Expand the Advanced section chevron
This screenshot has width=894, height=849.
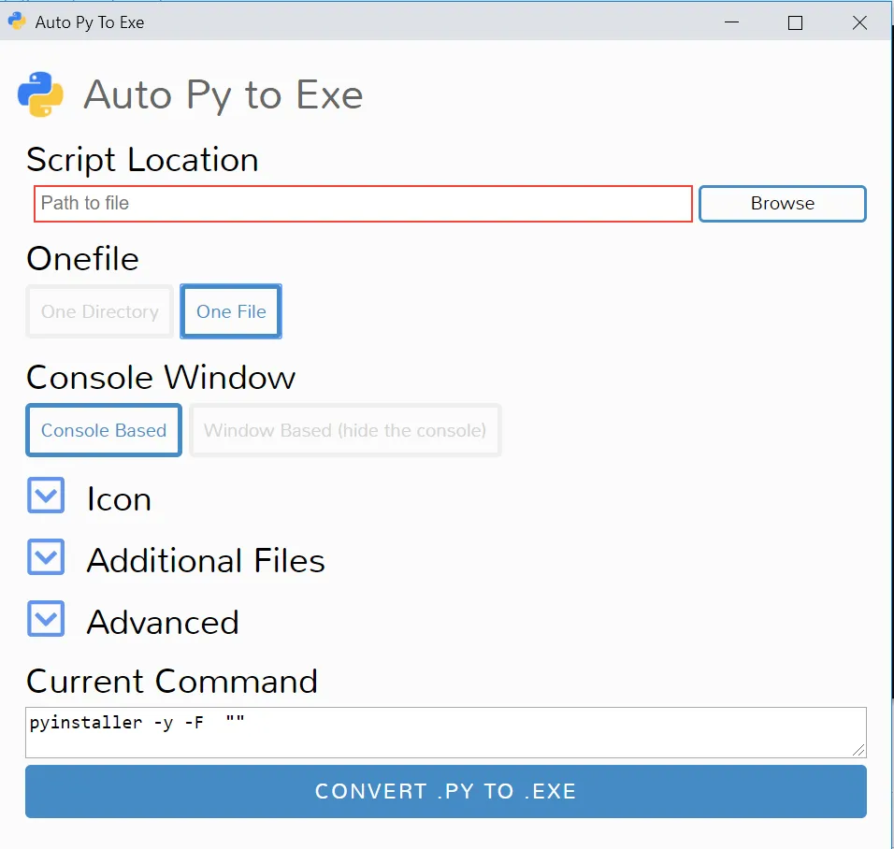click(x=46, y=618)
